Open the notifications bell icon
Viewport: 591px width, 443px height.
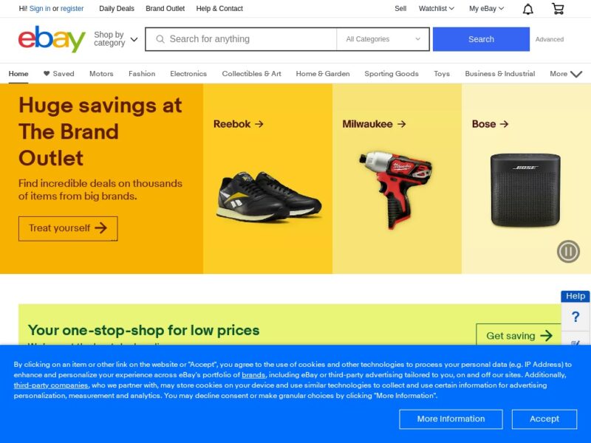(527, 9)
